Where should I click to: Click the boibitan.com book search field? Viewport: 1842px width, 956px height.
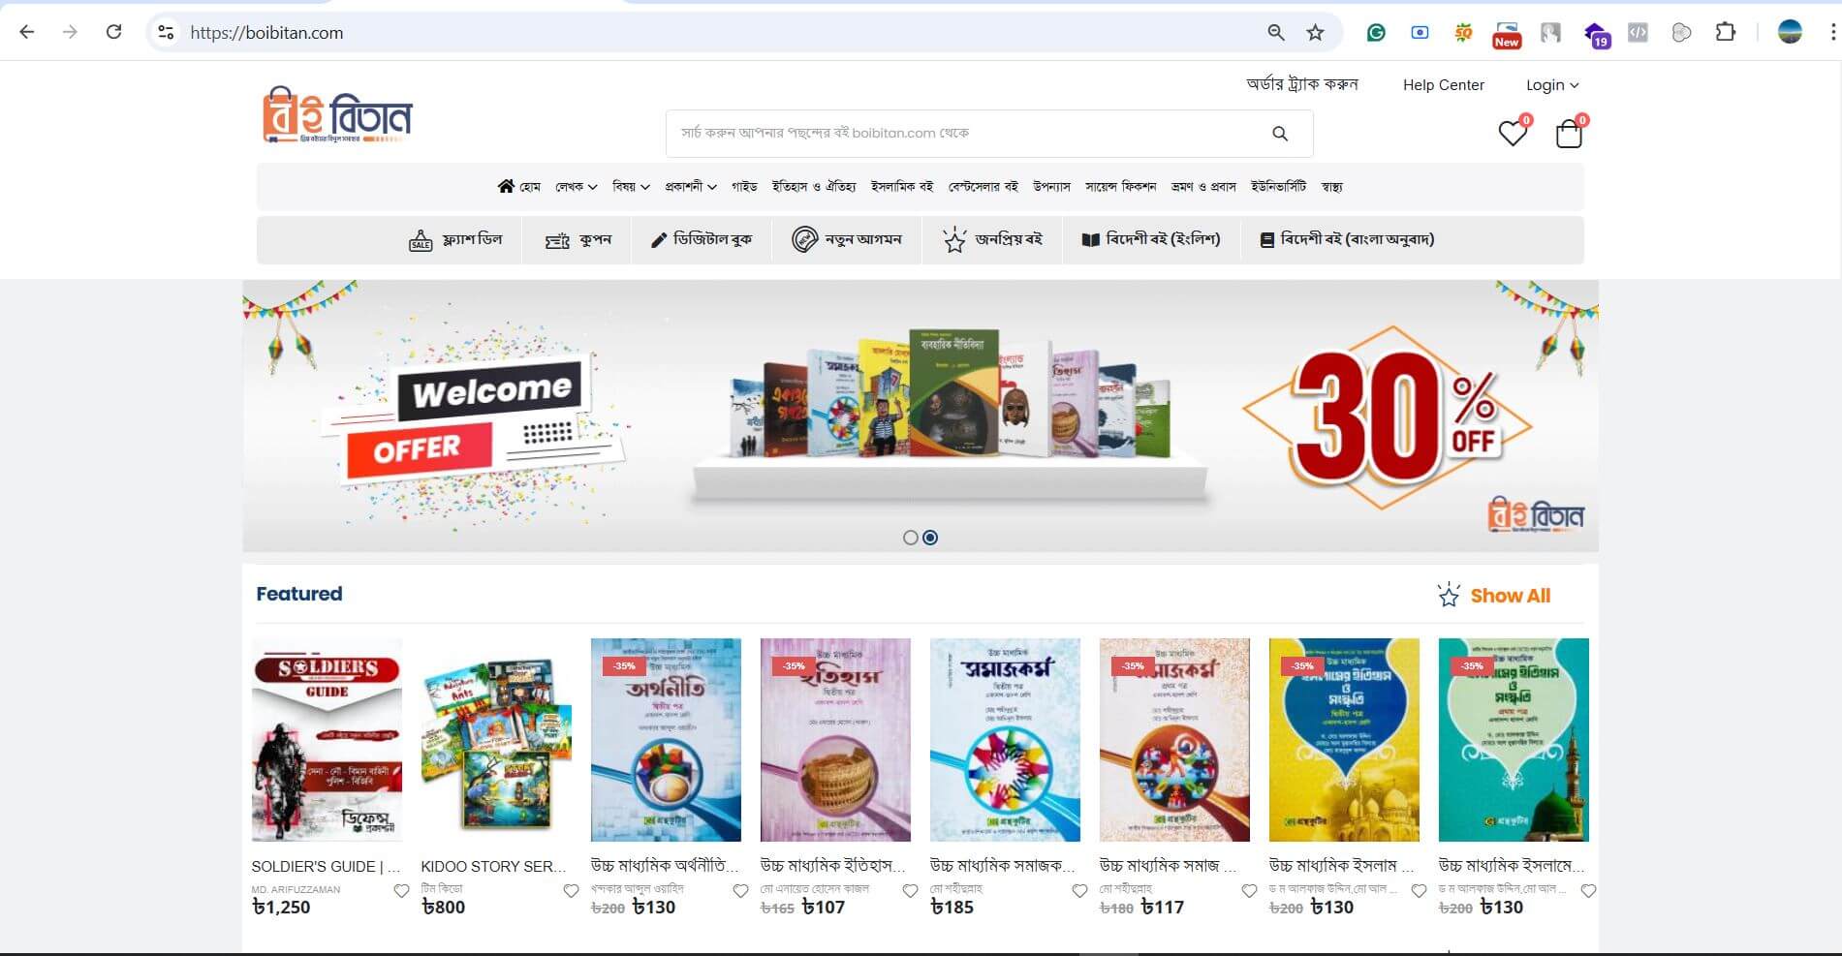[969, 134]
